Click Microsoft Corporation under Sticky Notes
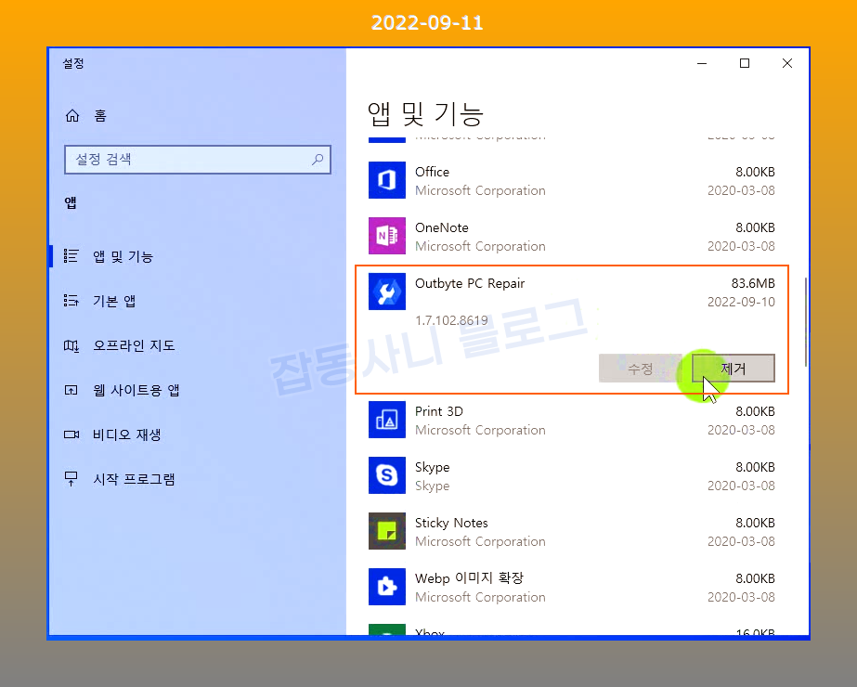 tap(480, 541)
